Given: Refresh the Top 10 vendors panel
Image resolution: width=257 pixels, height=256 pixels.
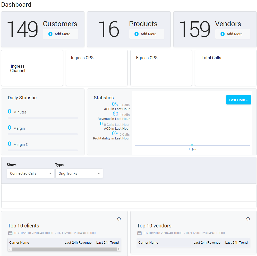Looking at the screenshot, I should tap(248, 219).
